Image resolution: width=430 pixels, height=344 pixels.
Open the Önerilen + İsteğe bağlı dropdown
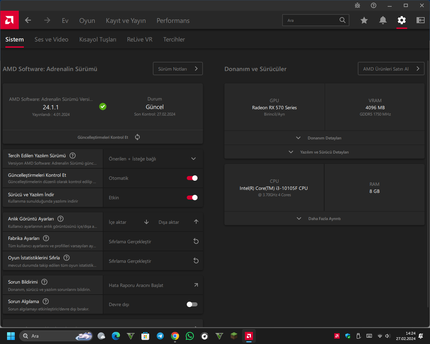153,159
